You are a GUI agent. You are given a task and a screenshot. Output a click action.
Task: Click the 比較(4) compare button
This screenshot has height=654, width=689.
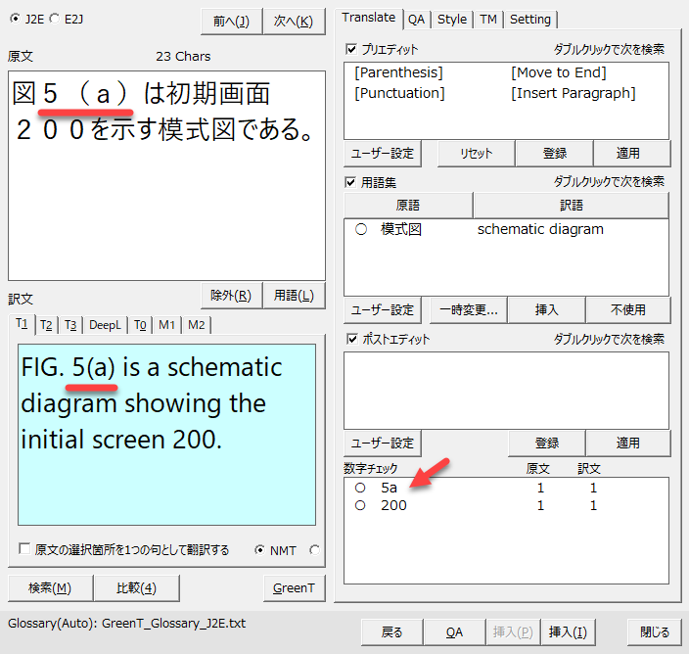(136, 588)
